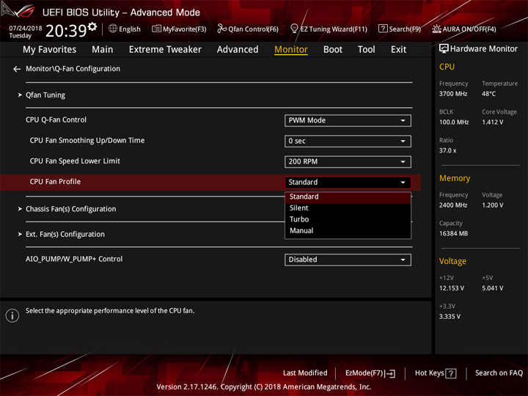The width and height of the screenshot is (528, 396).
Task: Click the back arrow beside Monitor\Q-Fan Configuration
Action: click(17, 69)
